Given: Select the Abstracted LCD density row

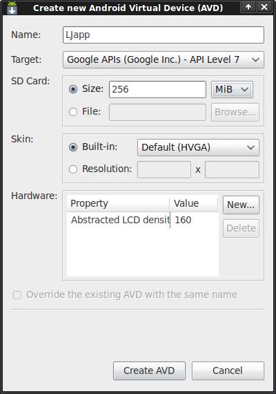Looking at the screenshot, I should point(143,220).
